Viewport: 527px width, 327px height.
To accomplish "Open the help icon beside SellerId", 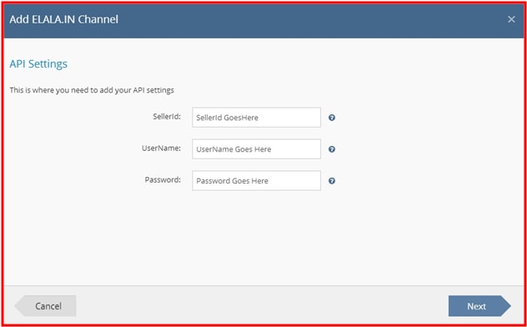I will point(332,118).
